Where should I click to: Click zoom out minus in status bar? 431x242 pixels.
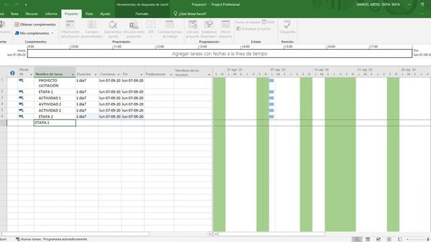pyautogui.click(x=407, y=239)
